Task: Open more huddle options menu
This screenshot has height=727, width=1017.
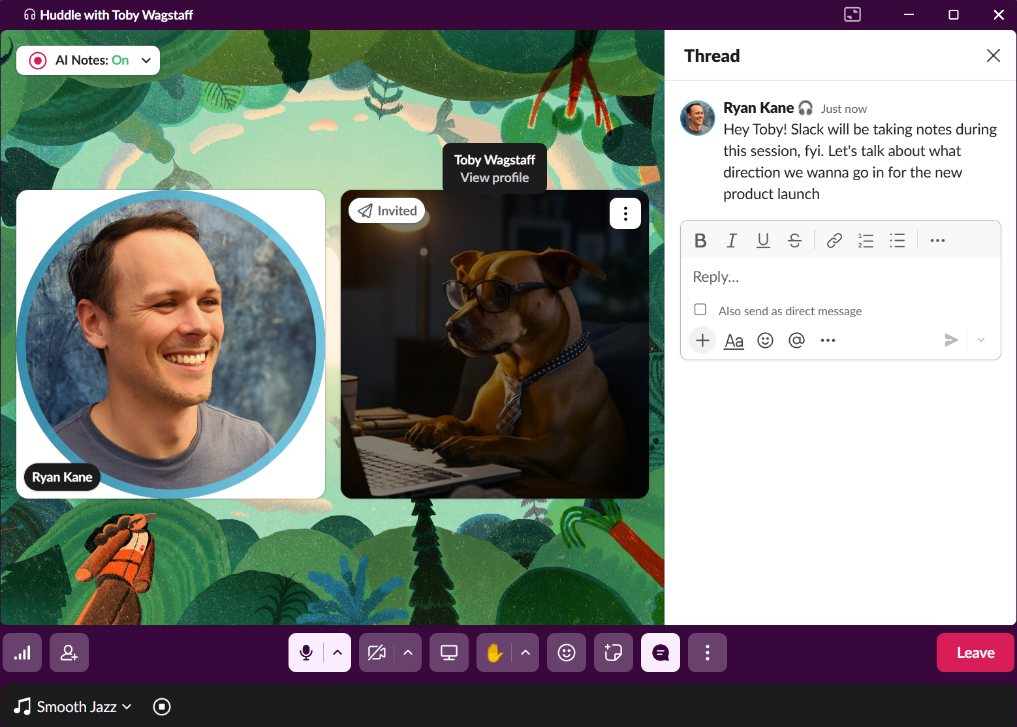Action: pos(708,653)
